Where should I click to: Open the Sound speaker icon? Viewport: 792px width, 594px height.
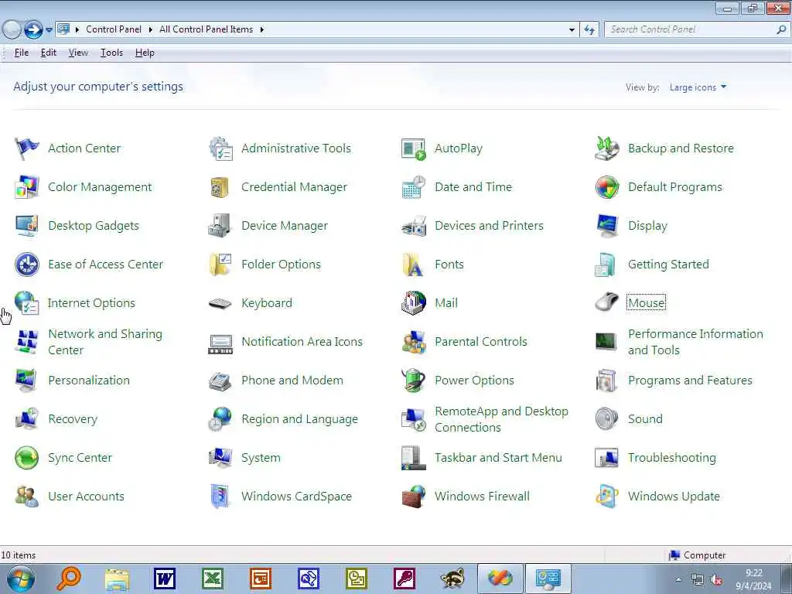(x=606, y=419)
